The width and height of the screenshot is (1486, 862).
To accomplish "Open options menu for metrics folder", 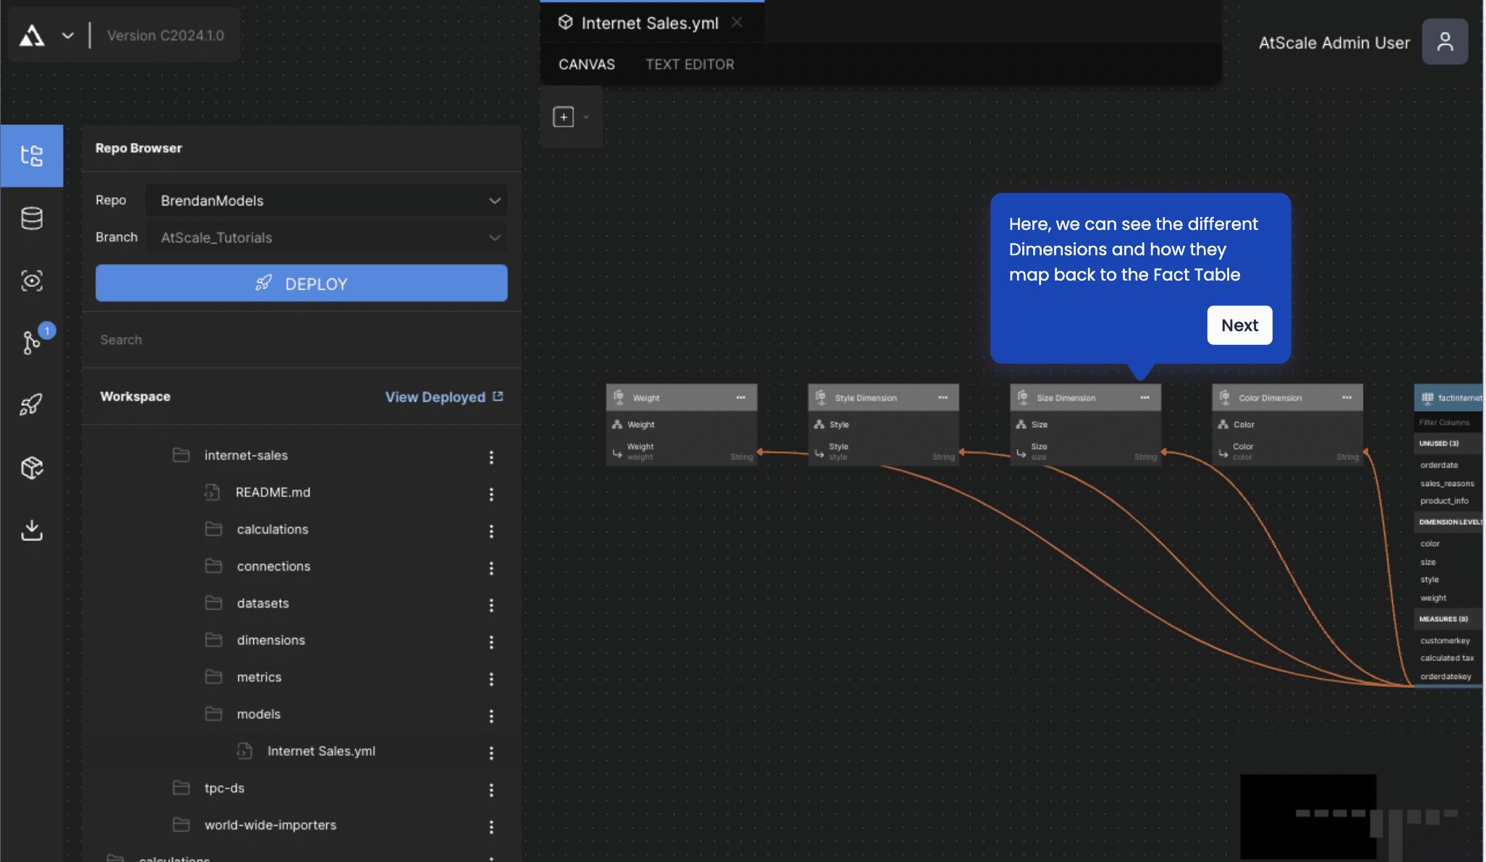I will 491,679.
